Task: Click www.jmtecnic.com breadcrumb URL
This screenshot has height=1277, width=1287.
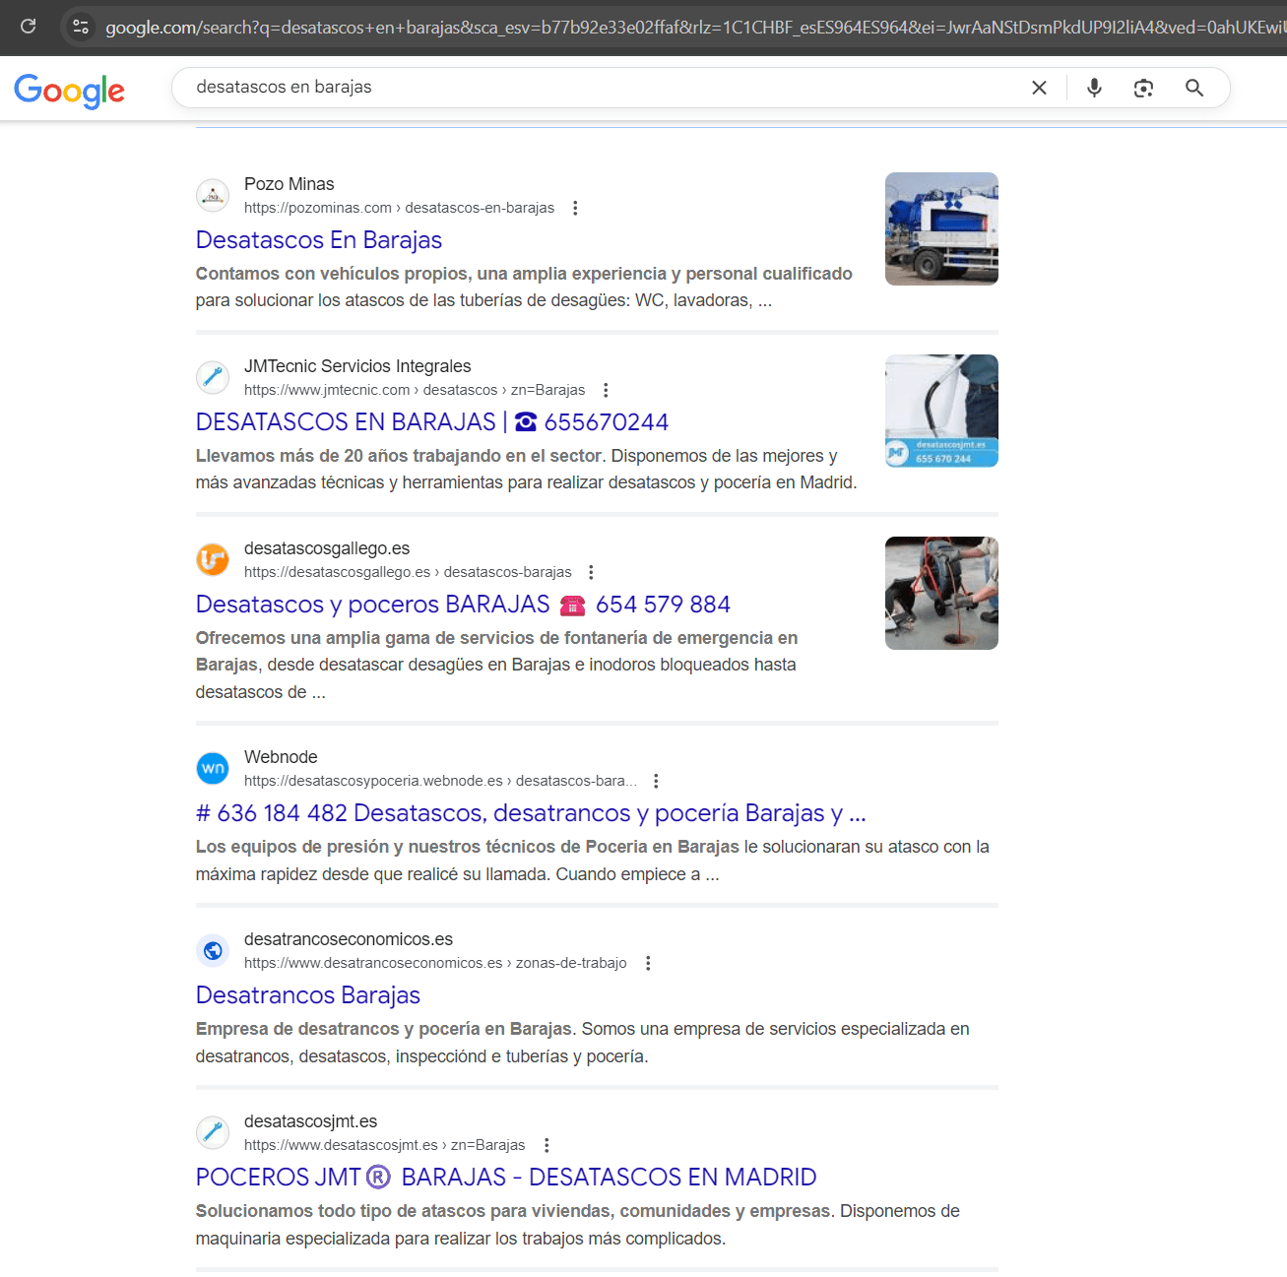Action: click(415, 390)
